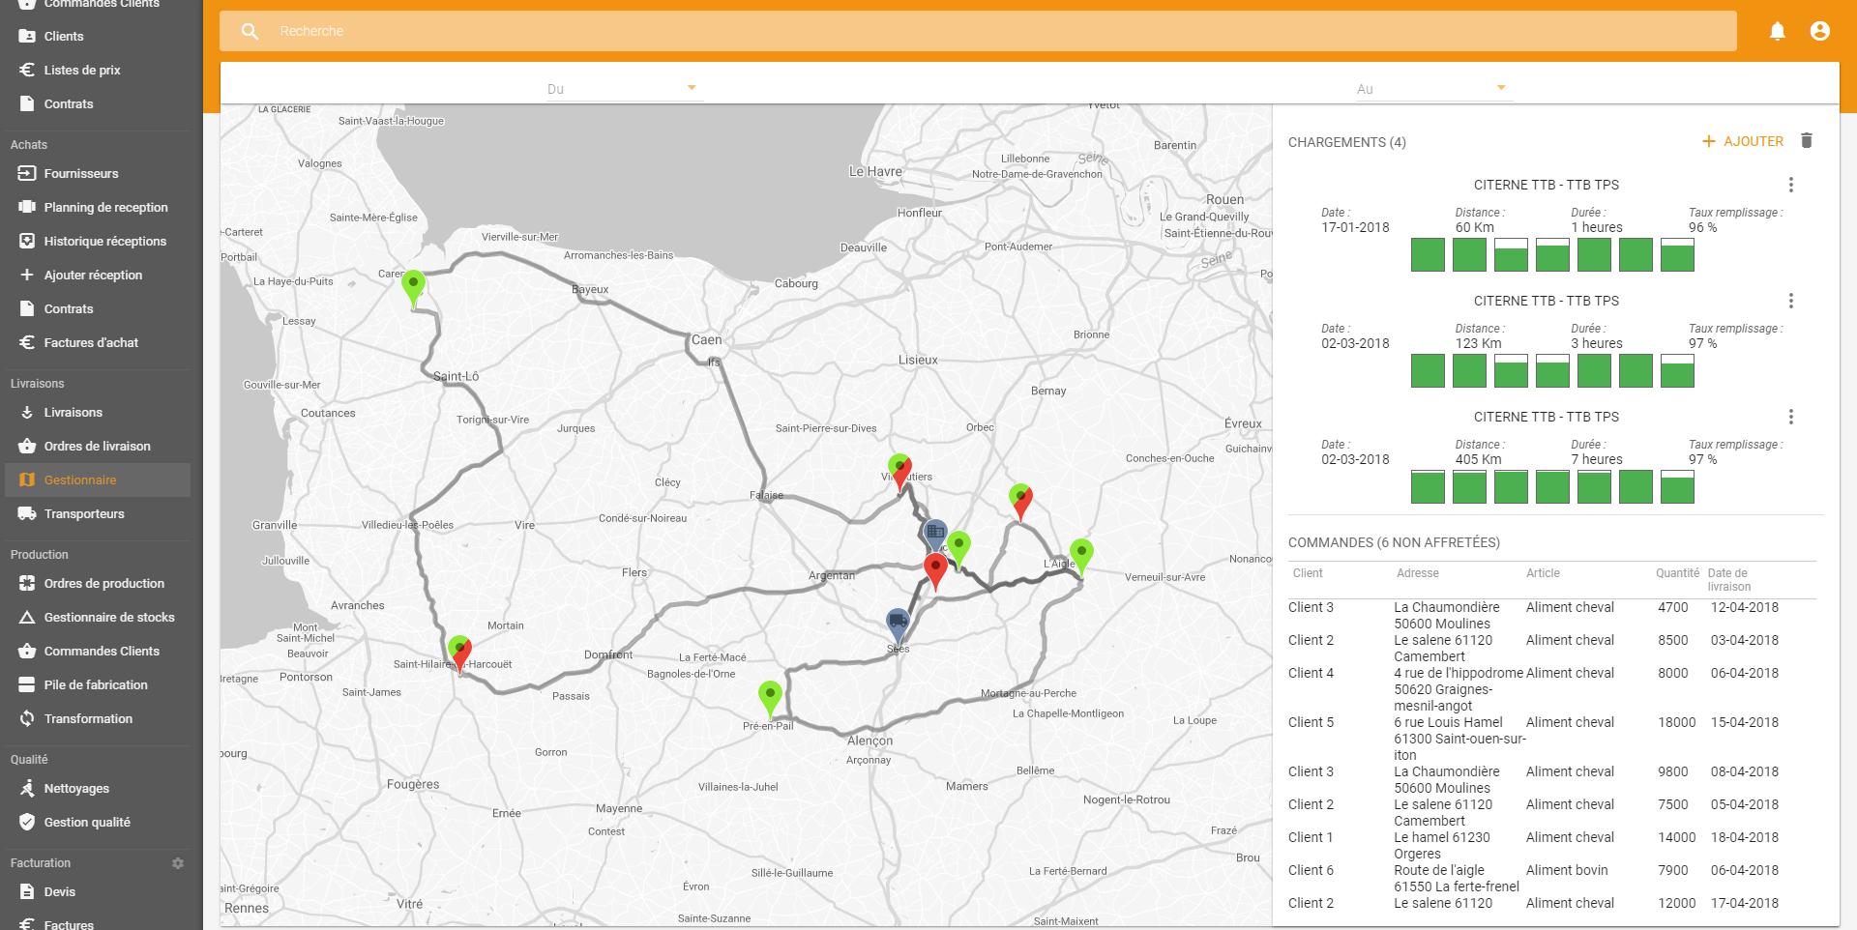
Task: Open Gestionnaire de stocks
Action: point(109,618)
